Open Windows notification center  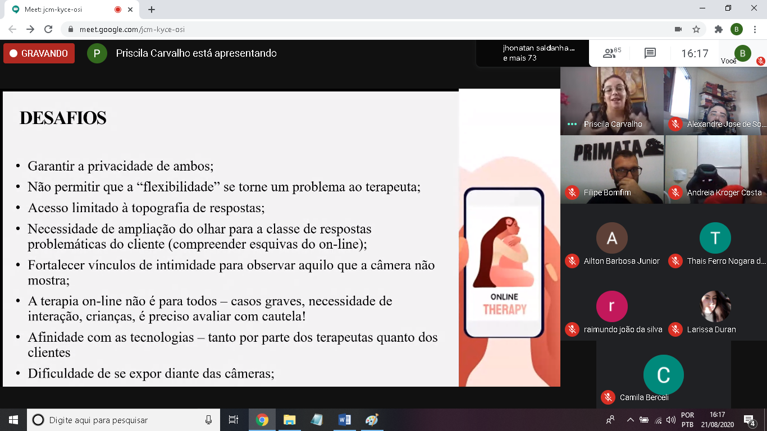coord(749,420)
